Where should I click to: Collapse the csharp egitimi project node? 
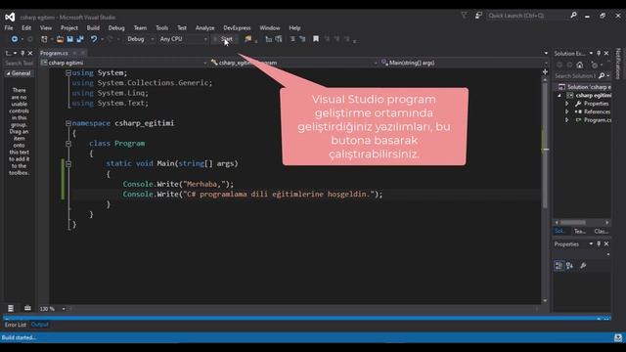coord(559,96)
